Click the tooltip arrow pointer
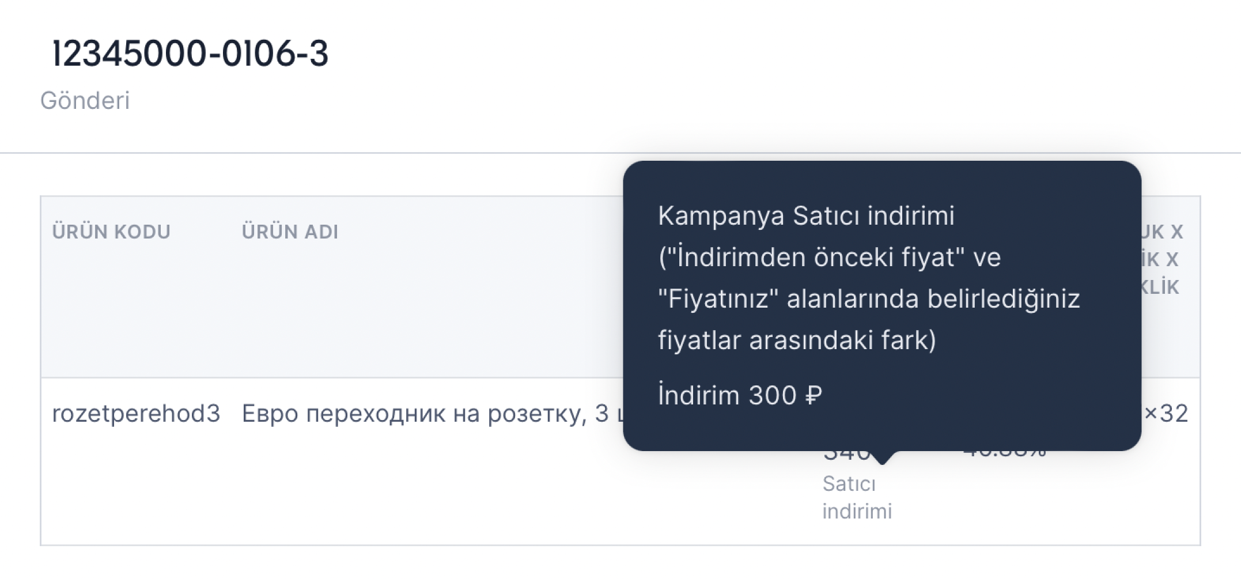Screen dimensions: 1241x579 [x=882, y=457]
